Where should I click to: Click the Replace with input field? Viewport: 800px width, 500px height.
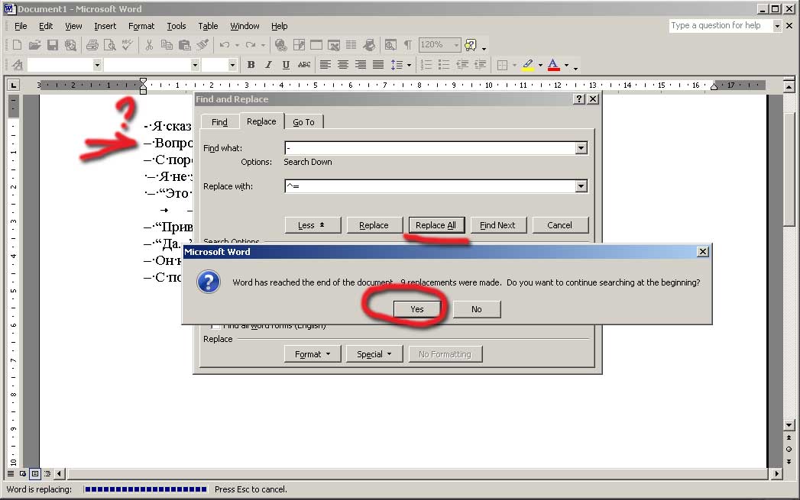429,186
